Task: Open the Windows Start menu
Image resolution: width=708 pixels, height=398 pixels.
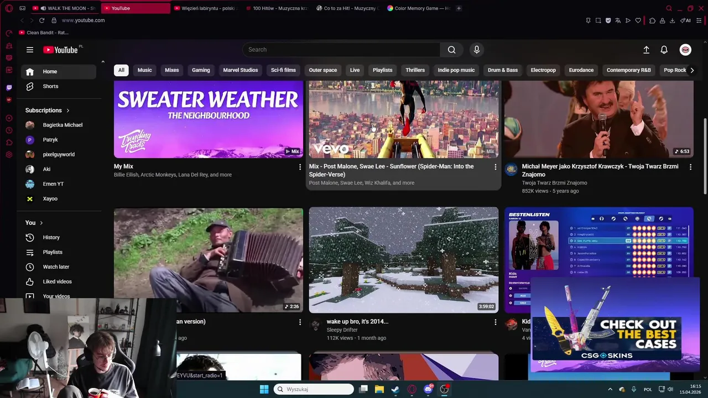Action: [264, 389]
